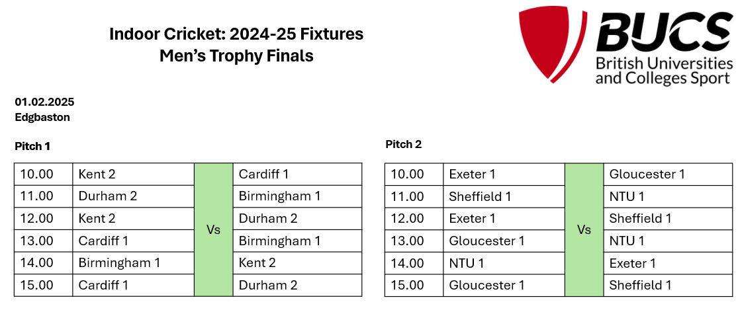Click Pitch 2 10.00 Gloucester 1 away cell
Viewport: 738px width, 312px height.
point(669,175)
